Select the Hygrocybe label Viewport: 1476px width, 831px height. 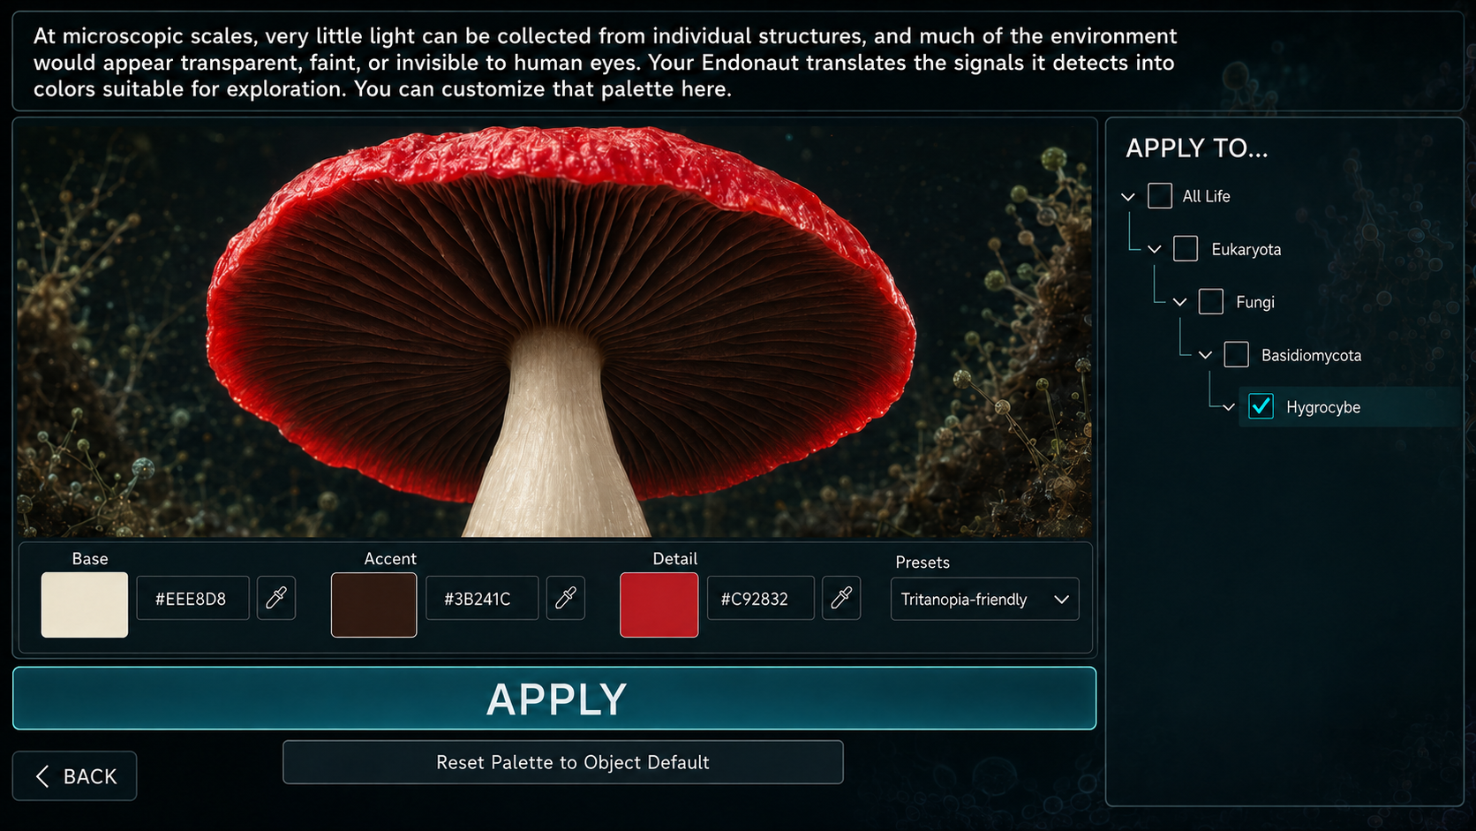[1322, 408]
